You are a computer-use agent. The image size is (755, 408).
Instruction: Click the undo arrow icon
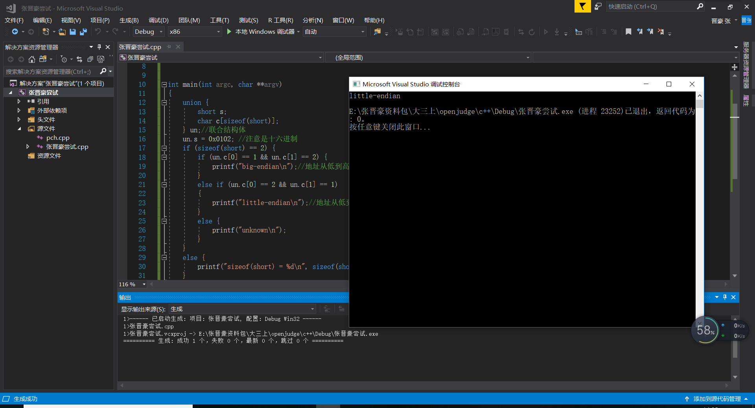tap(98, 32)
